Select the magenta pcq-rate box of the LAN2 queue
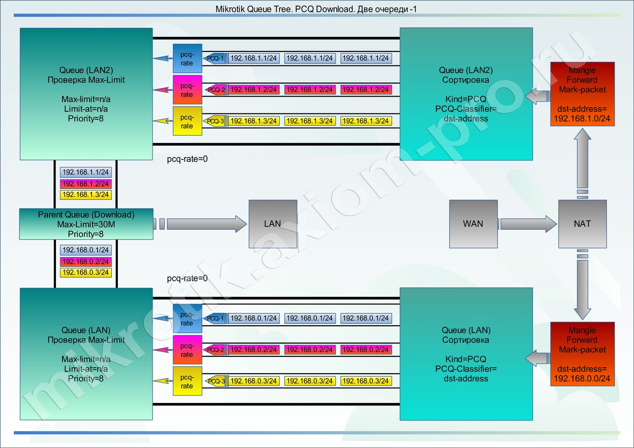This screenshot has height=448, width=634. click(187, 90)
